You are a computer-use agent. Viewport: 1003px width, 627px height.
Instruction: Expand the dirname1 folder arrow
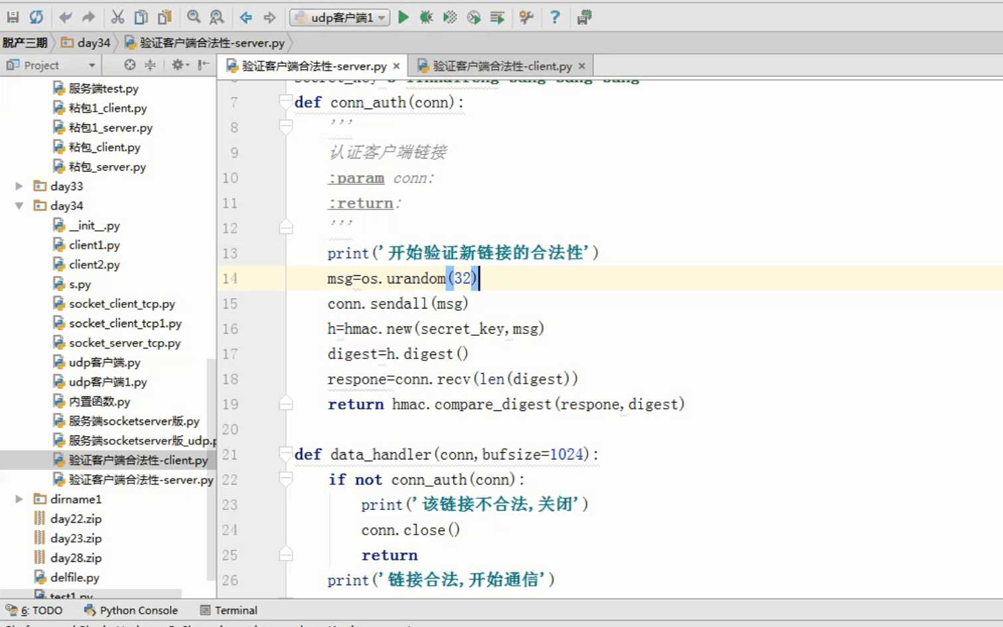tap(19, 499)
